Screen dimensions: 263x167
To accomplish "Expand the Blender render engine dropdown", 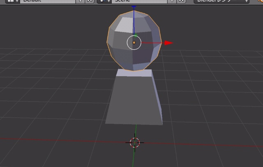I will click(222, 1).
